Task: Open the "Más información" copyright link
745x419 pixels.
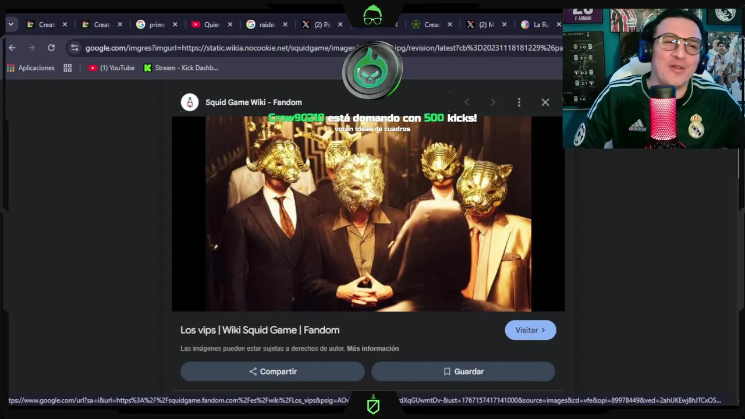Action: (x=372, y=349)
